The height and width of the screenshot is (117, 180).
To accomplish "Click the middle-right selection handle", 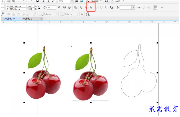I will coord(157,72).
